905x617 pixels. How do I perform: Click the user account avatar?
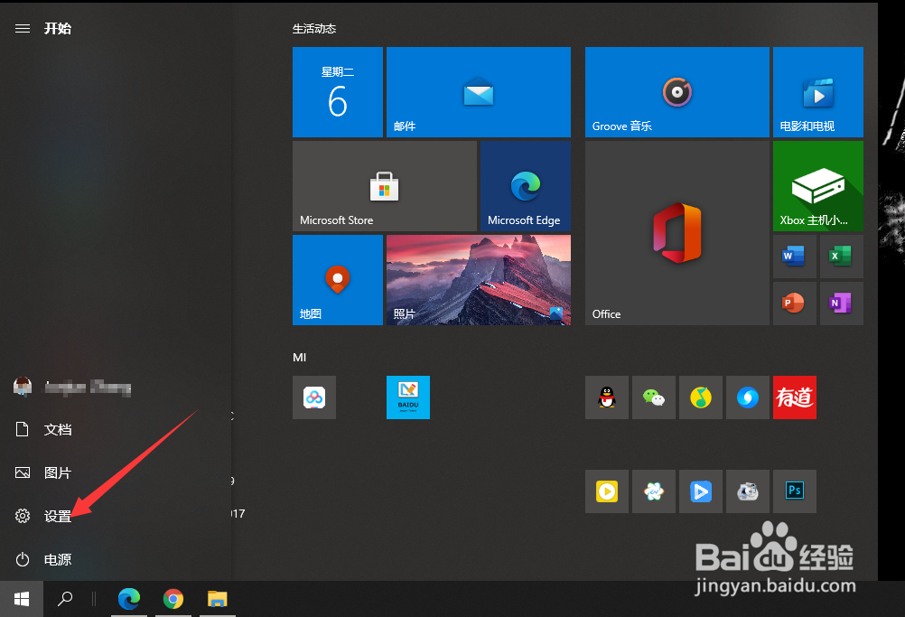(x=23, y=386)
